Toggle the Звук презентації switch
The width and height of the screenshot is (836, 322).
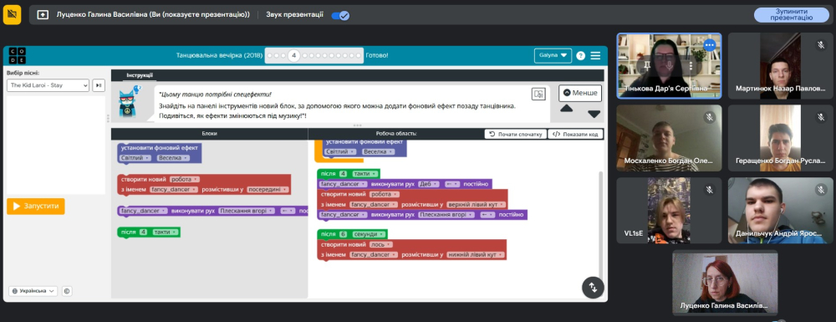[340, 15]
